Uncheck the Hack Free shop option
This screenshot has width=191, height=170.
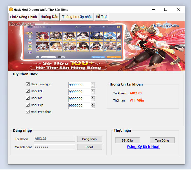pos(28,112)
